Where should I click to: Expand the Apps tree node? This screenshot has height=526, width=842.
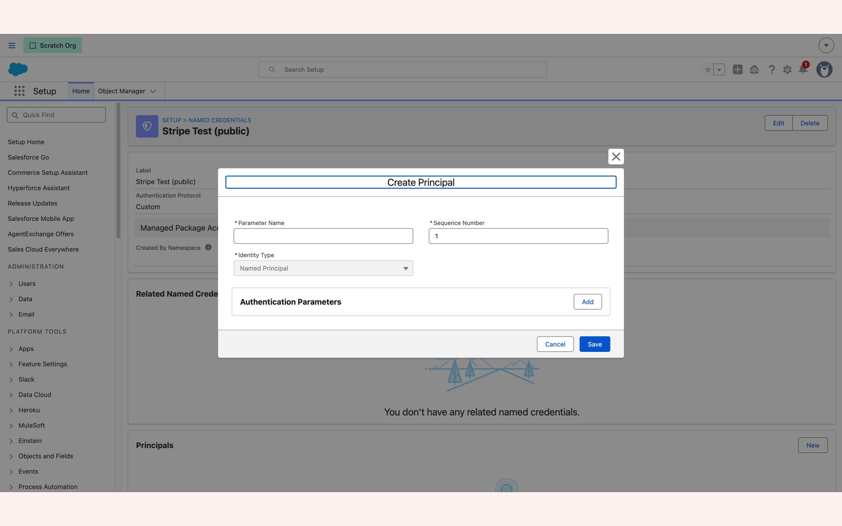tap(11, 349)
